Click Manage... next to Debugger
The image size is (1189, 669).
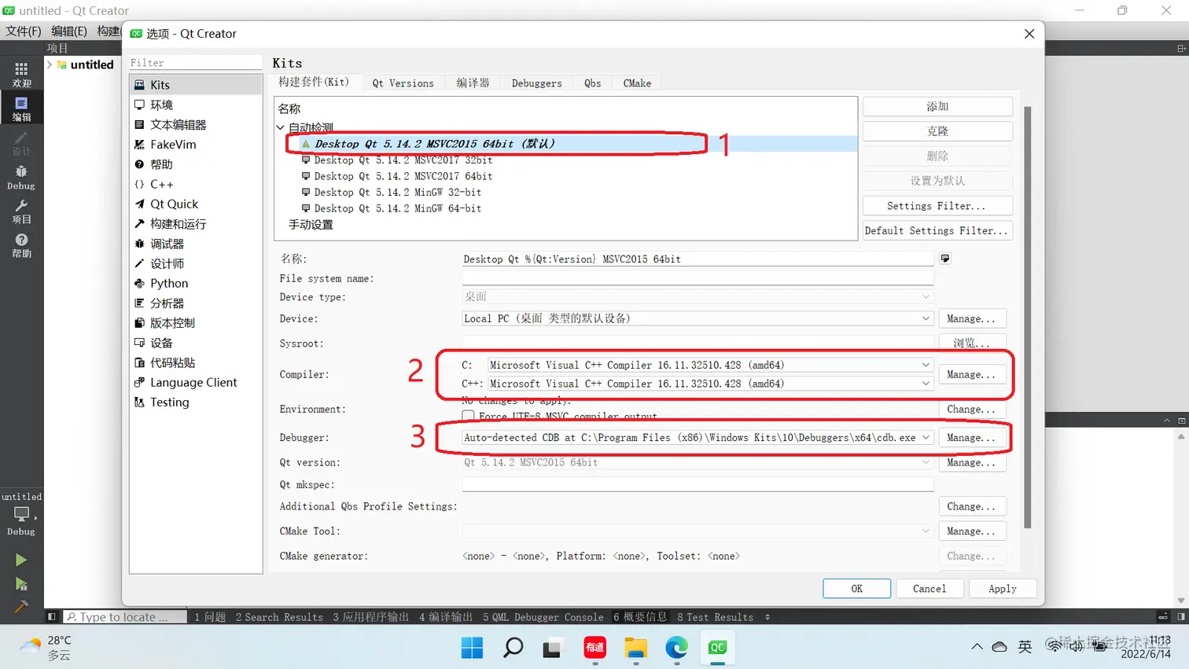(x=972, y=438)
